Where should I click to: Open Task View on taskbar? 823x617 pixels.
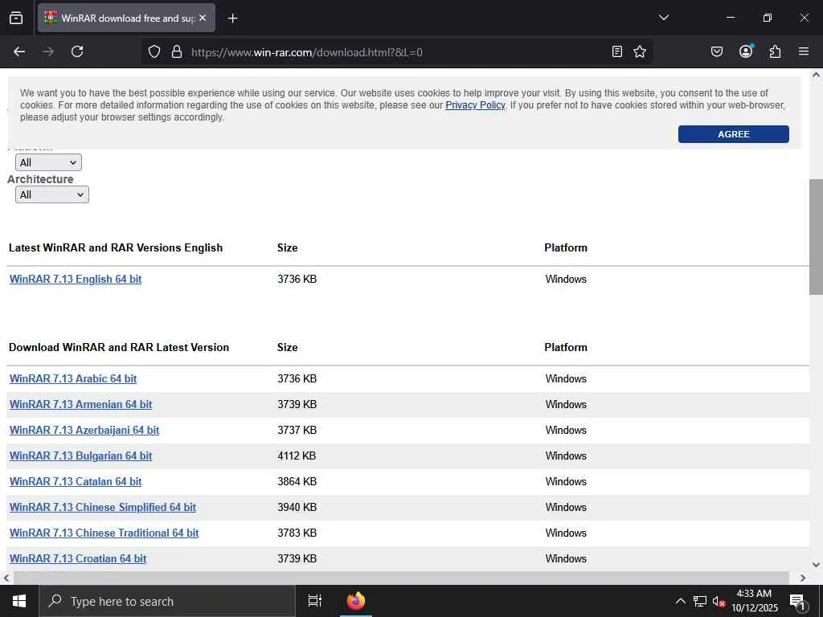coord(315,601)
